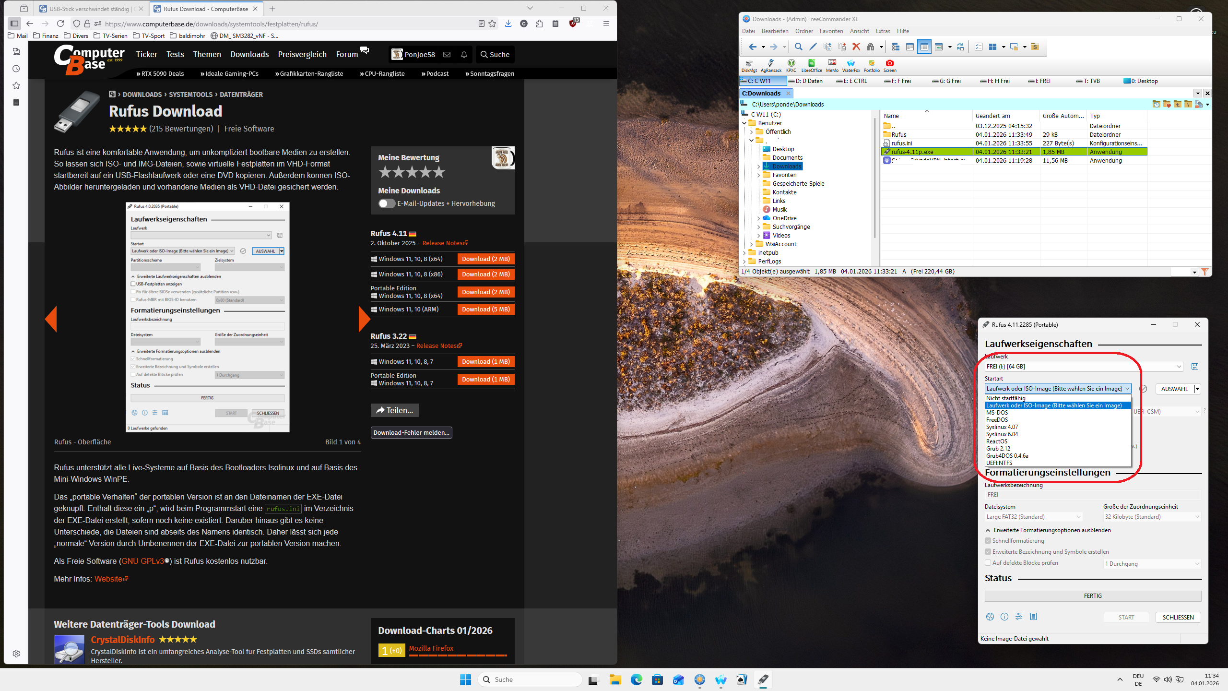This screenshot has width=1228, height=691.
Task: Select FreeDOS in Startart list
Action: click(997, 420)
